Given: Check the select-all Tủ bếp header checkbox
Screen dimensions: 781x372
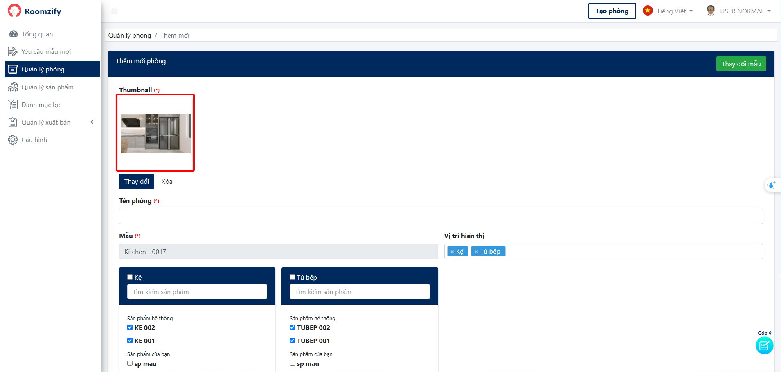Looking at the screenshot, I should 293,277.
